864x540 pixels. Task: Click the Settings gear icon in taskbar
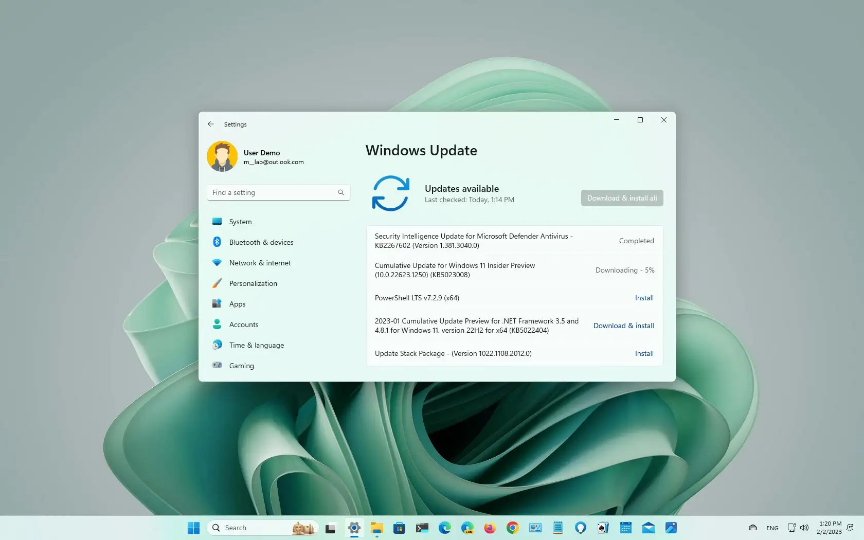[x=354, y=528]
